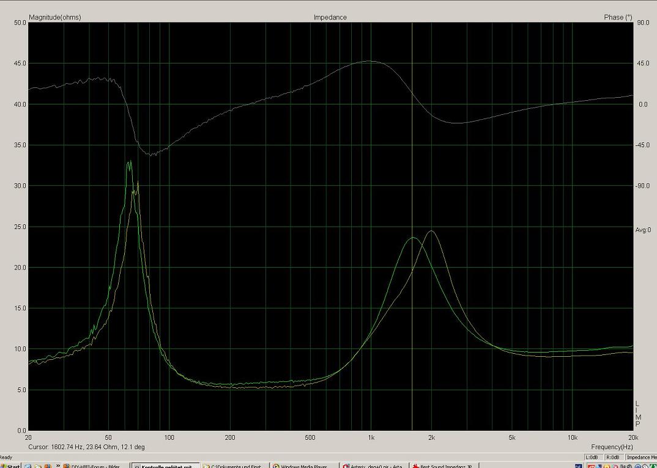
Task: Click the impedance peak near 2k on yellow curve
Action: click(x=432, y=231)
